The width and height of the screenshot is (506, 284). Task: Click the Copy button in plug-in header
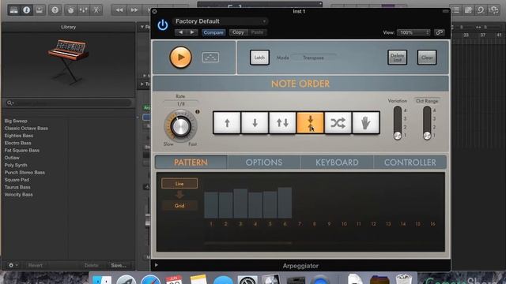tap(238, 32)
